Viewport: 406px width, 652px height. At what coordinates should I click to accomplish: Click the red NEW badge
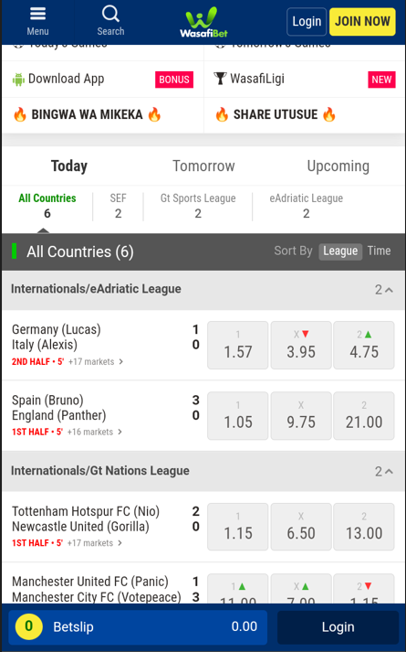tap(381, 80)
